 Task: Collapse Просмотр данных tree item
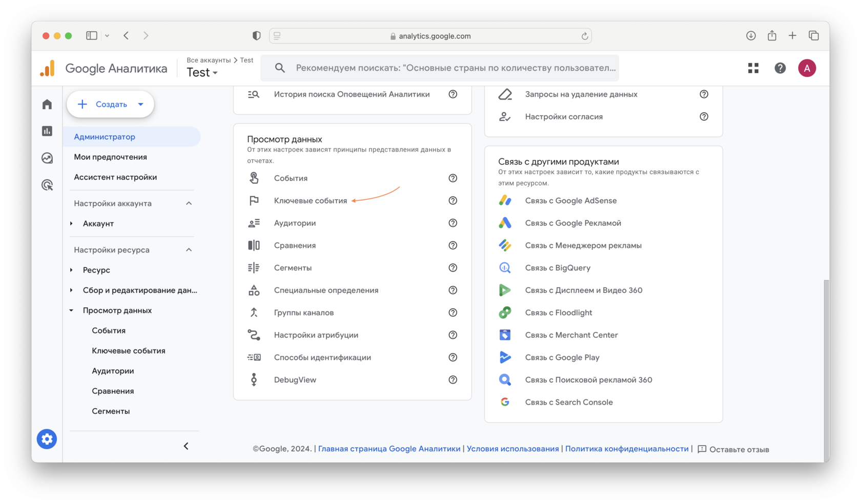[71, 310]
